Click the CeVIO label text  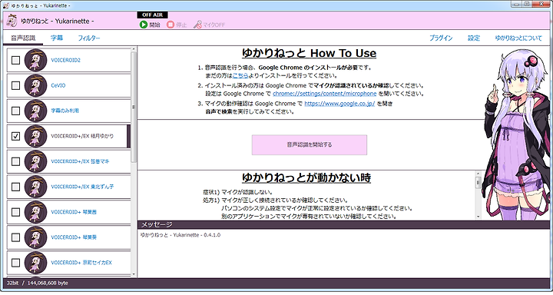click(58, 85)
